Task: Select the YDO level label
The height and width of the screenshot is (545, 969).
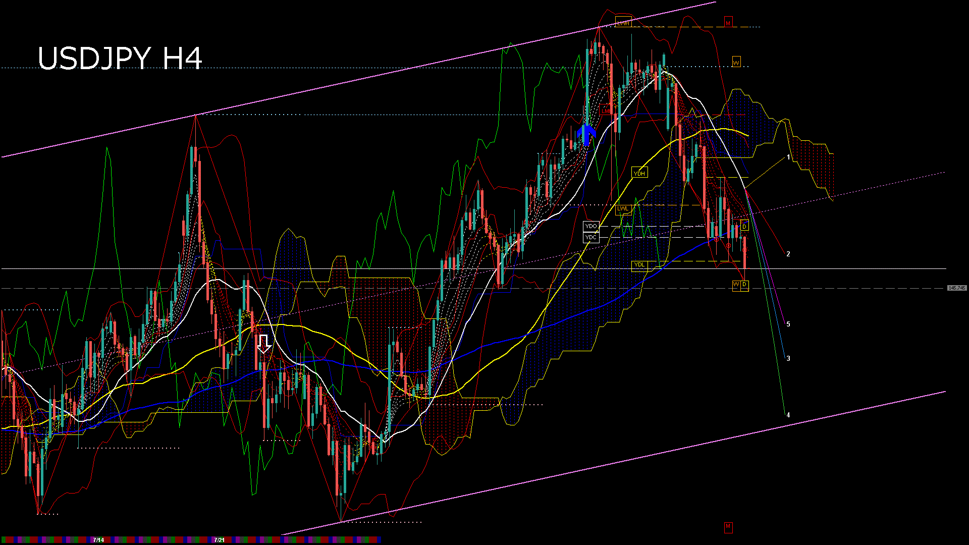Action: 591,226
